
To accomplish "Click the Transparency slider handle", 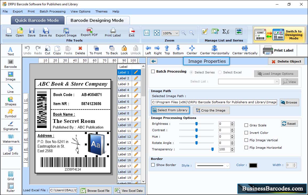I will [212, 149].
